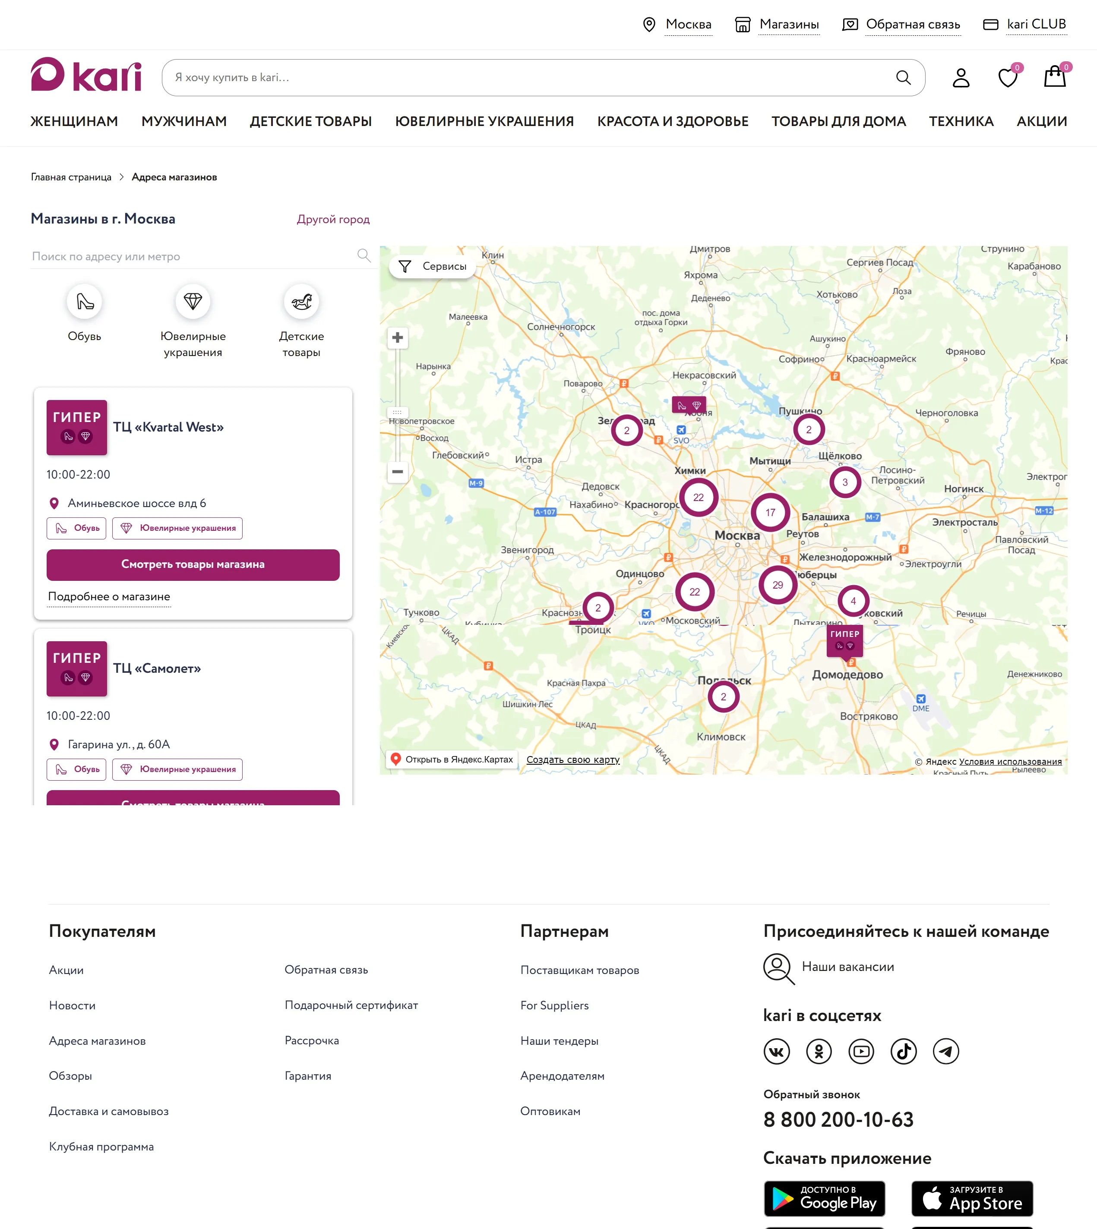Open the shopping bag cart icon
Viewport: 1097px width, 1229px height.
(x=1054, y=77)
